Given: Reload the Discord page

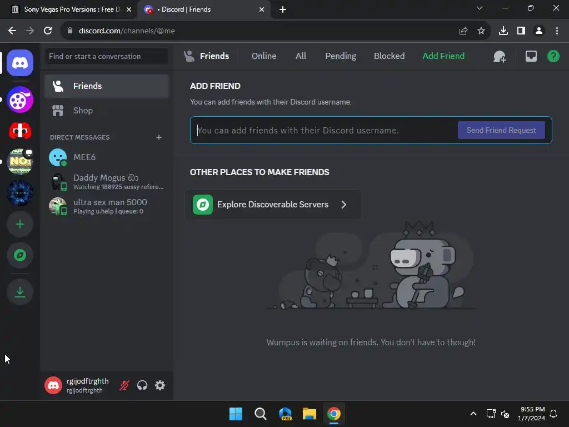Looking at the screenshot, I should tap(48, 31).
